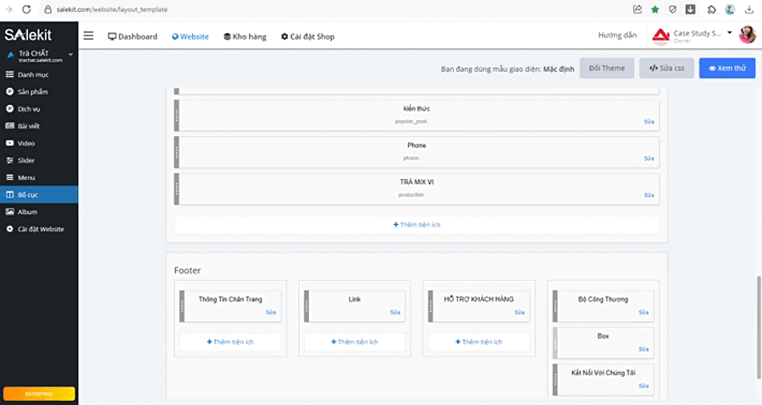Click the page vertical scrollbar
This screenshot has width=762, height=405.
(759, 327)
